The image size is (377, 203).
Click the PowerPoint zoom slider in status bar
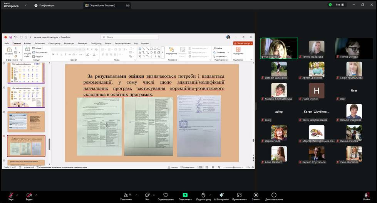coord(234,167)
